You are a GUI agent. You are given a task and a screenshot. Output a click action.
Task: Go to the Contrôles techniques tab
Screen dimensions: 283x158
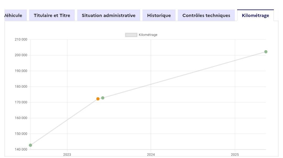click(x=206, y=15)
